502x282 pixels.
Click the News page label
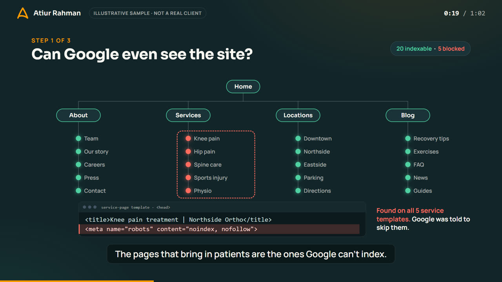[420, 178]
